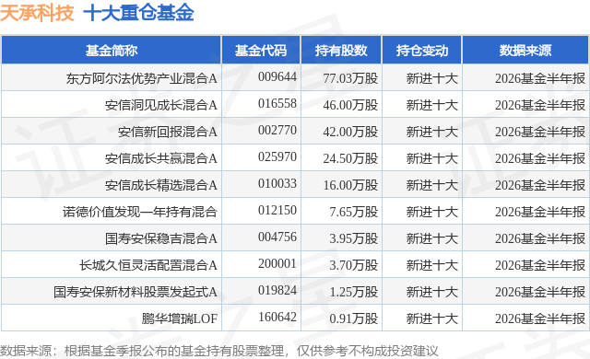Select fund 国寿安保新材料股票发起式A
590x359 pixels.
[x=136, y=292]
